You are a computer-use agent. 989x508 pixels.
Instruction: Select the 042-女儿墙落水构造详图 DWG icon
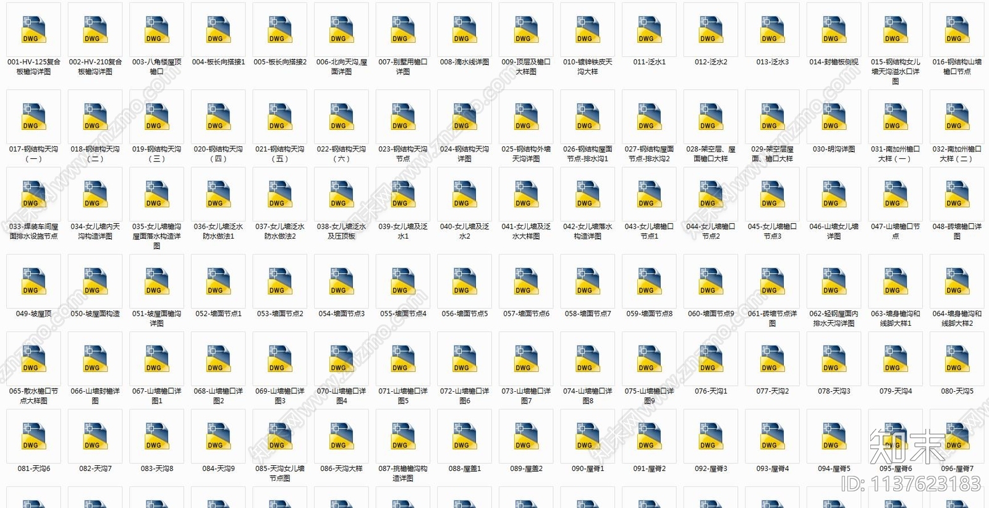click(588, 194)
